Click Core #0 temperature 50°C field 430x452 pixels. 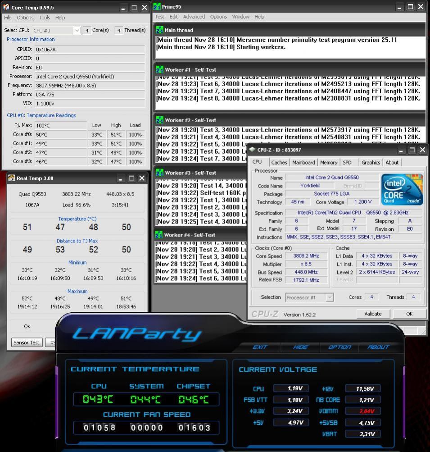pos(61,135)
